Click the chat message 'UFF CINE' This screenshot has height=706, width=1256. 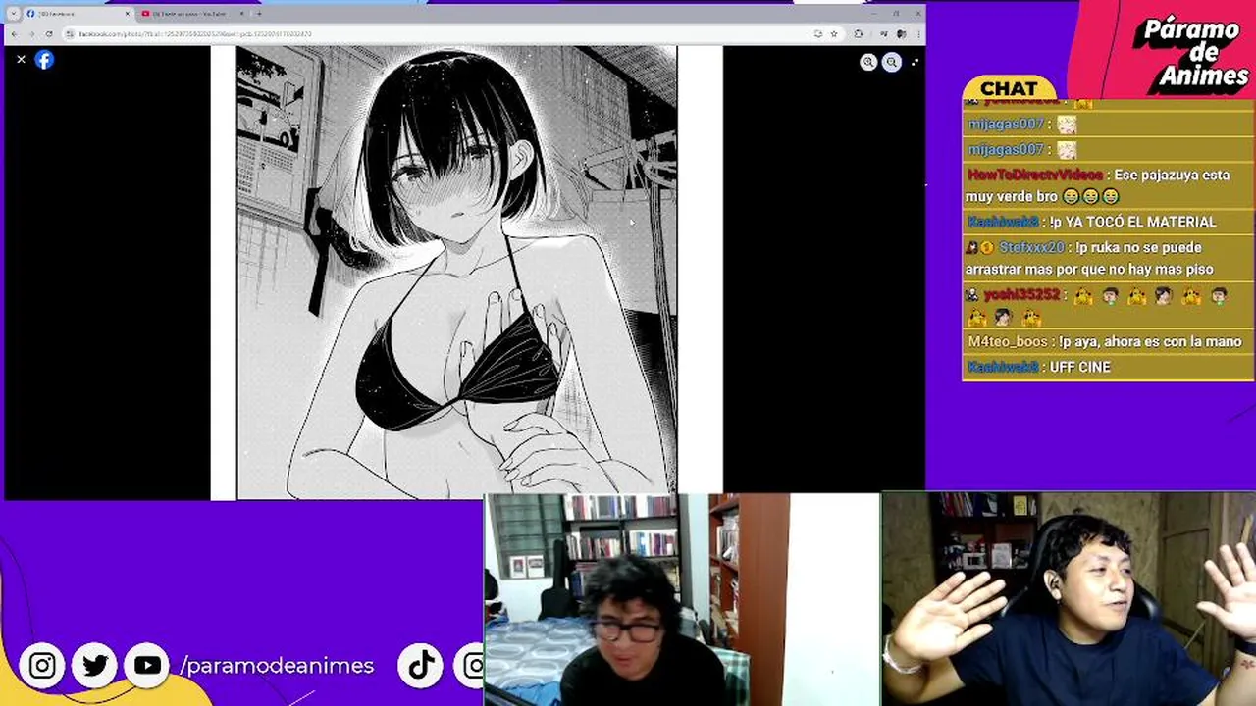coord(1080,367)
